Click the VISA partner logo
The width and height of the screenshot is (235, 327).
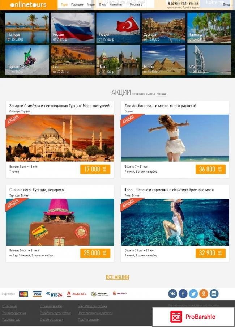pyautogui.click(x=37, y=294)
